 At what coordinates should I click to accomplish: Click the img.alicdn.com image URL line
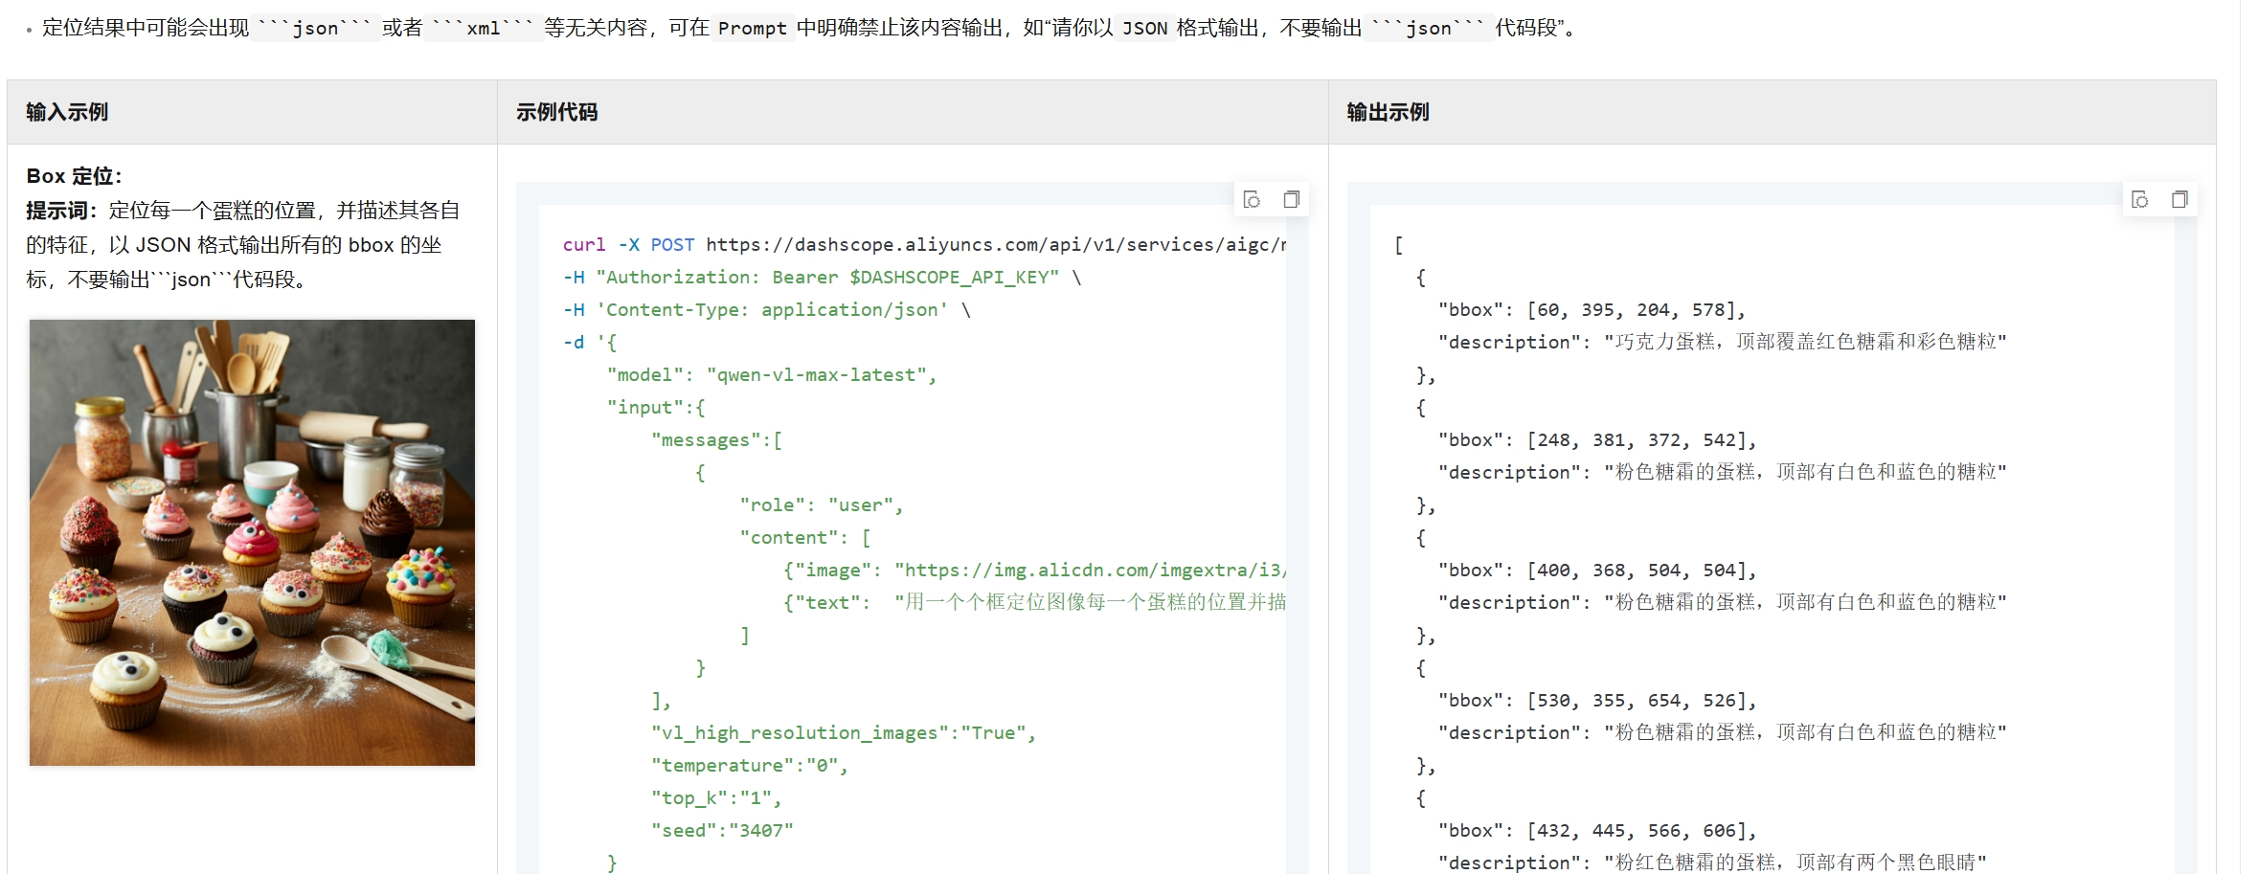[1035, 571]
